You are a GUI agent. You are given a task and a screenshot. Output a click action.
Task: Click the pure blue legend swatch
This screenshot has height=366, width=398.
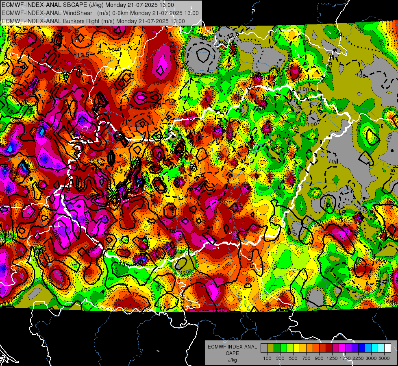coord(362,348)
